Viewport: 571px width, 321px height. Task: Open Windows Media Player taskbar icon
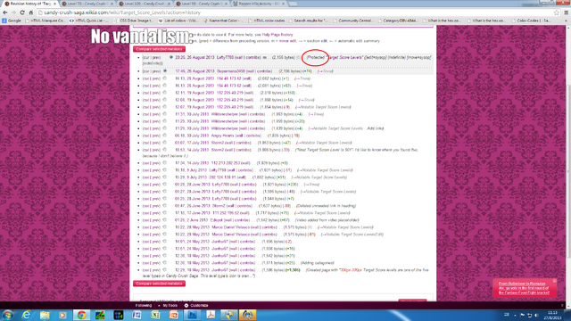pyautogui.click(x=62, y=315)
